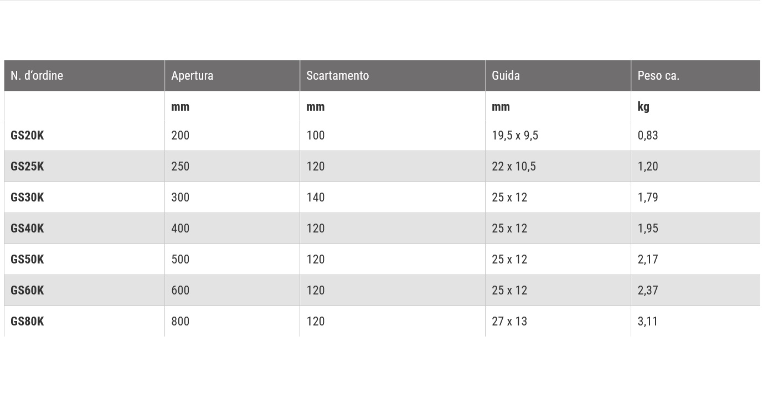768x419 pixels.
Task: Select the Apertura column header
Action: [x=192, y=76]
